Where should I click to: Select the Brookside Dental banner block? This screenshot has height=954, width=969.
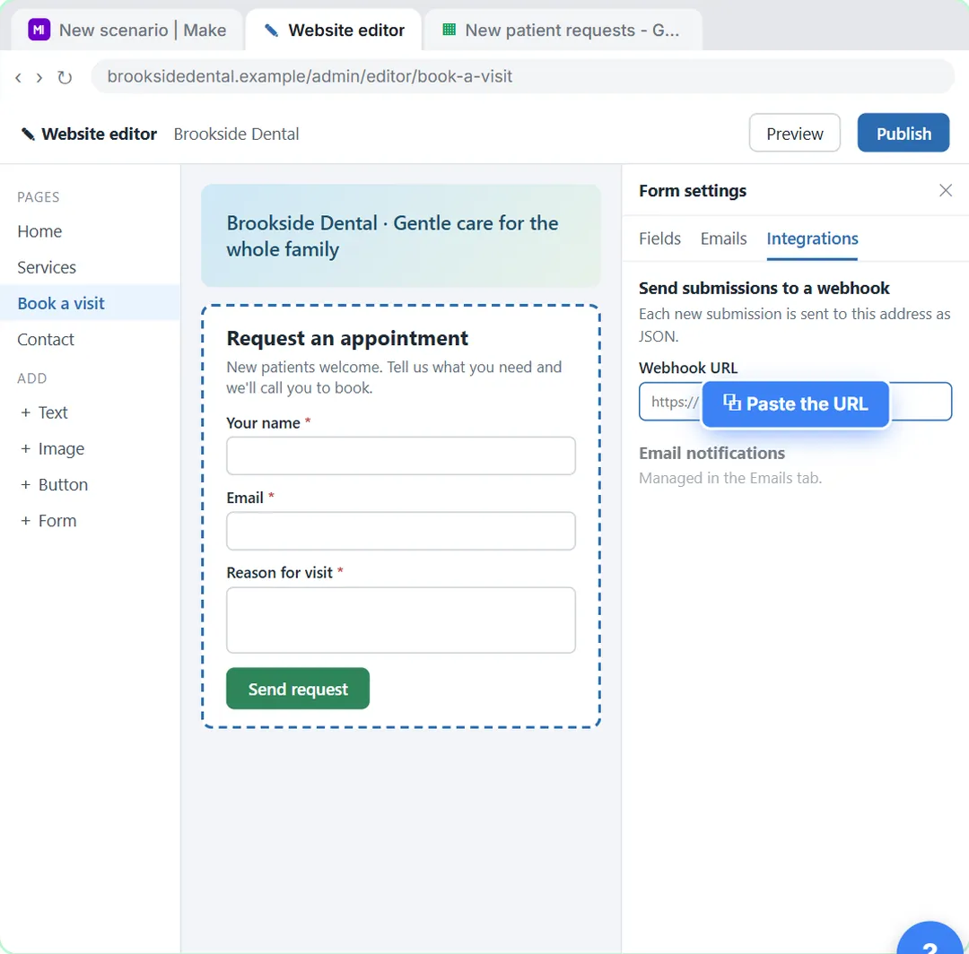click(400, 235)
